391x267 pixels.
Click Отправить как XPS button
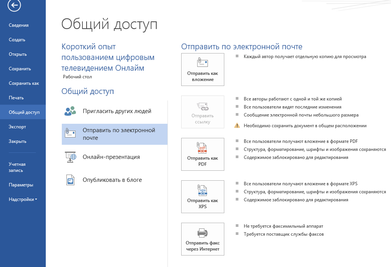(203, 197)
